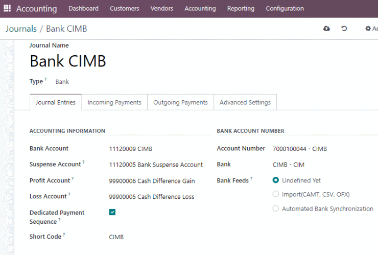Select the Undefined Yet bank feed option
The height and width of the screenshot is (255, 378).
click(x=275, y=180)
